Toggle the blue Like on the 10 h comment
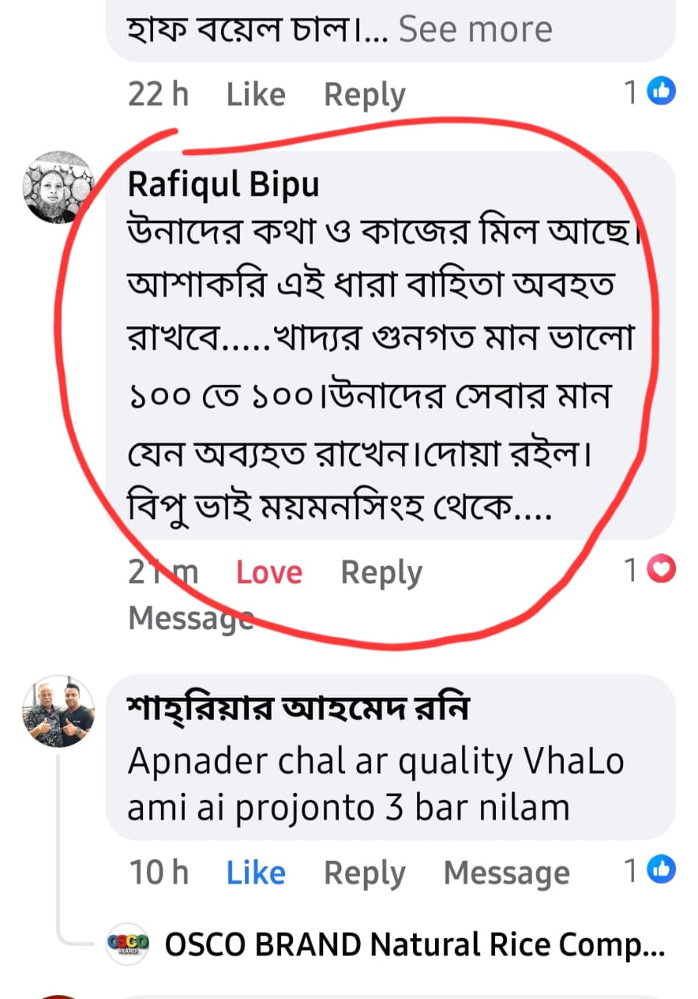698x999 pixels. point(255,873)
